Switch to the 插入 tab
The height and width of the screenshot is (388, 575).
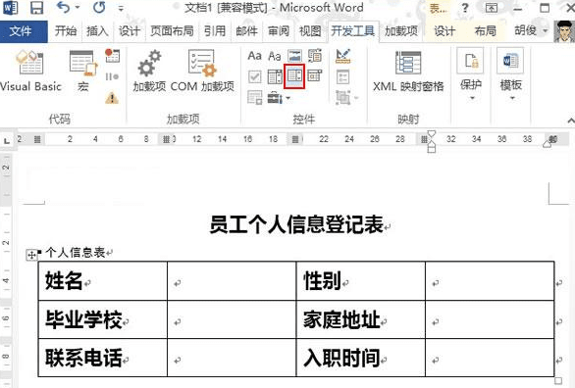97,30
